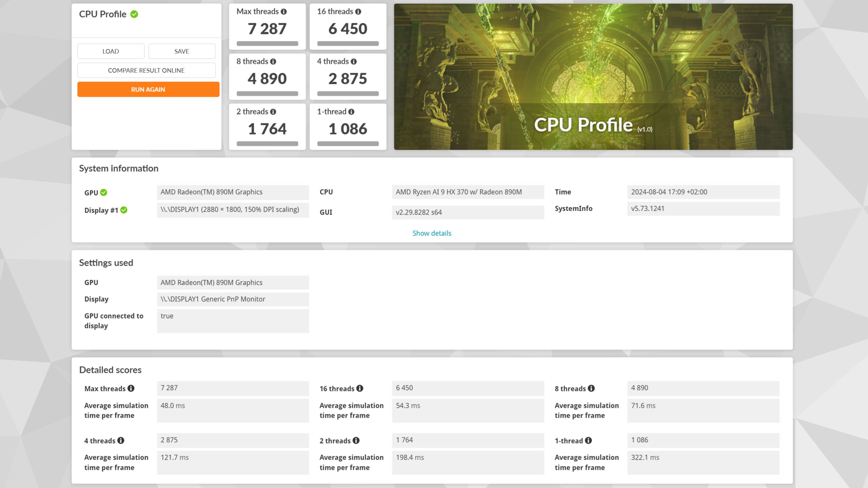Click COMPARE RESULT ONLINE button

[x=146, y=71]
